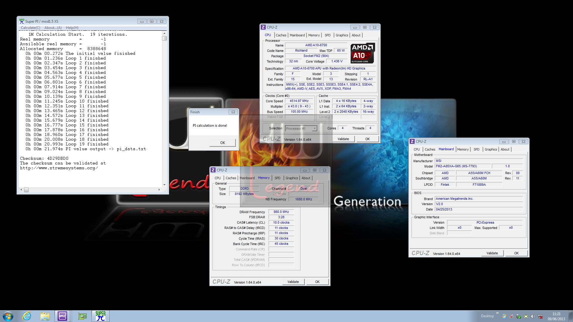Click Validate in the top CPU-Z window
Viewport: 573px width, 322px height.
click(343, 139)
